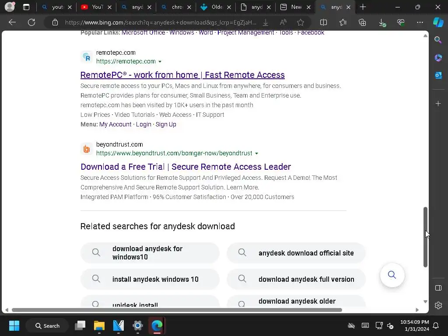Open Browser essentials heart icon
Viewport: 448px width, 336px height.
click(401, 22)
